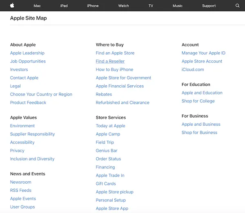Open Apple Financial Services link
Image resolution: width=245 pixels, height=213 pixels.
[120, 86]
